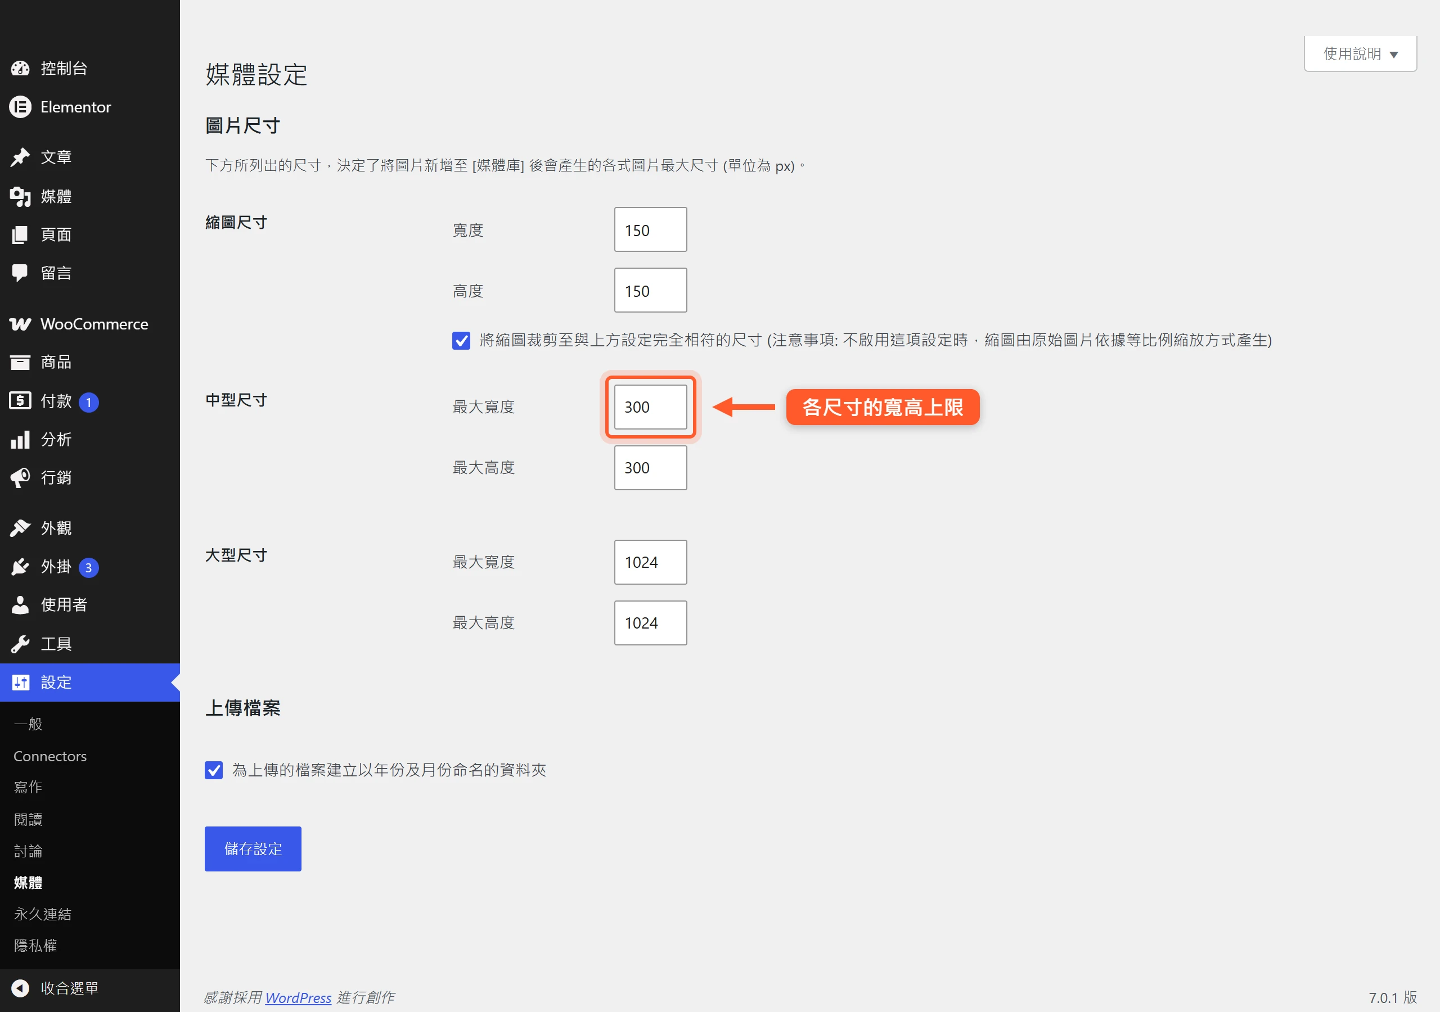Click the 收合選單 collapse menu label
1440x1012 pixels.
point(70,988)
